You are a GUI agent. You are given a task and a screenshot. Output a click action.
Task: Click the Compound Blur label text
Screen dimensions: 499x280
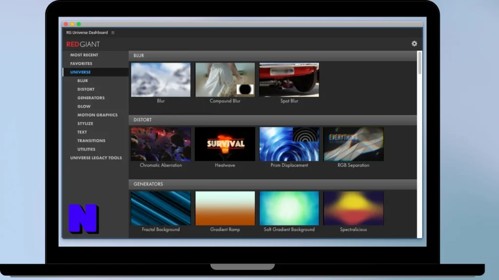coord(225,101)
